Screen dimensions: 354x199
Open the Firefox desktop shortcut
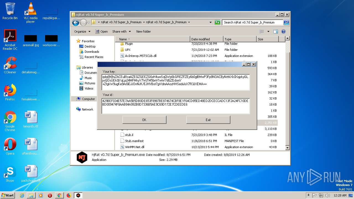click(10, 92)
